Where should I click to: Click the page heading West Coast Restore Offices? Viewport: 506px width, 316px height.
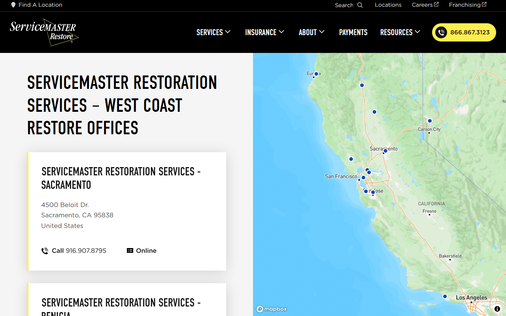point(122,105)
